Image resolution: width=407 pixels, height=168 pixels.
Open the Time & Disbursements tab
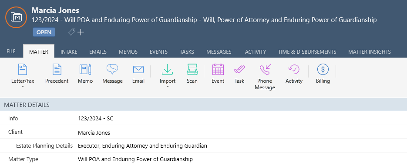307,52
